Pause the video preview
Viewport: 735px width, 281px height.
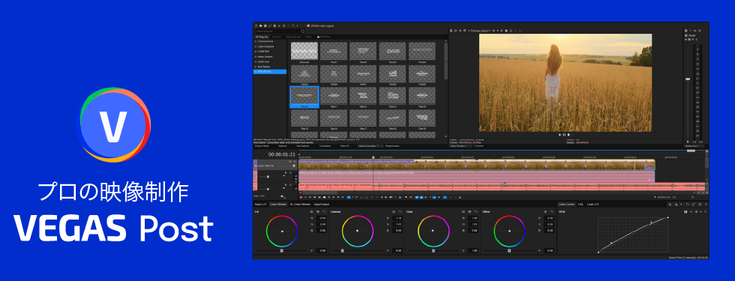(564, 134)
